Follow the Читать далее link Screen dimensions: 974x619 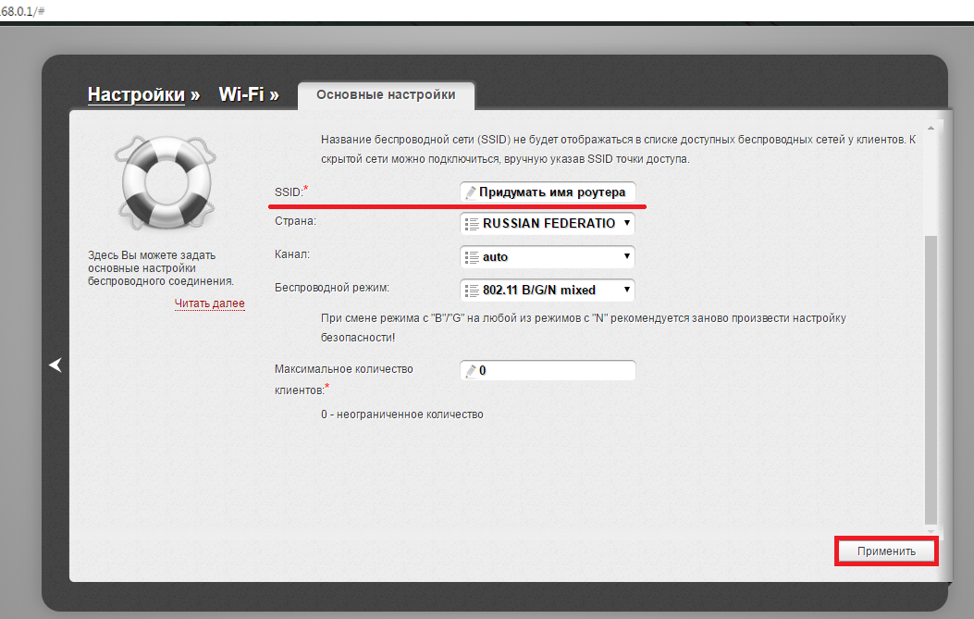[209, 303]
